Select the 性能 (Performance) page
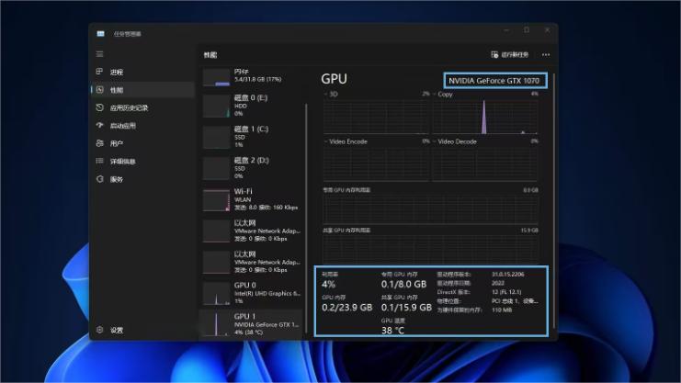 coord(142,90)
